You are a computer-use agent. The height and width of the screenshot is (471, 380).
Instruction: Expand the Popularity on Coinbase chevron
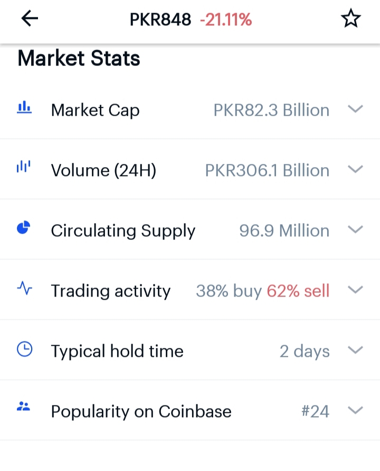pyautogui.click(x=356, y=411)
